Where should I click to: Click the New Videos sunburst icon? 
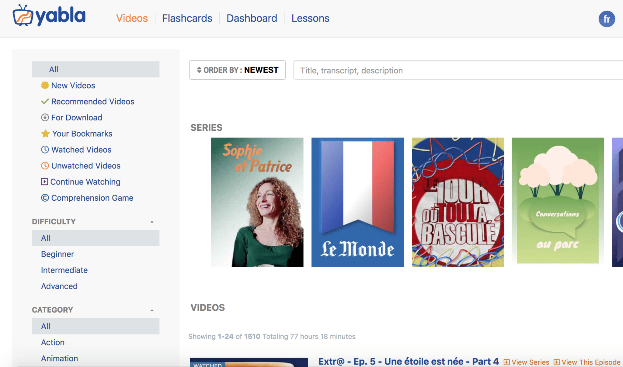point(45,85)
